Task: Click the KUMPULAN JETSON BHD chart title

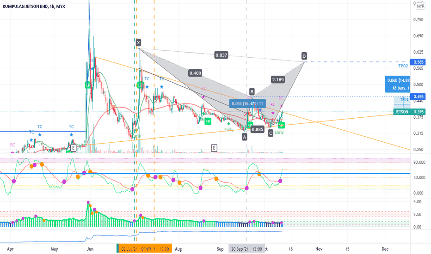Action: [34, 6]
